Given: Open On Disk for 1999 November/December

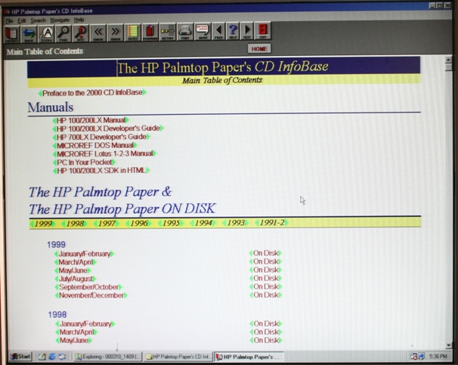Looking at the screenshot, I should 265,295.
